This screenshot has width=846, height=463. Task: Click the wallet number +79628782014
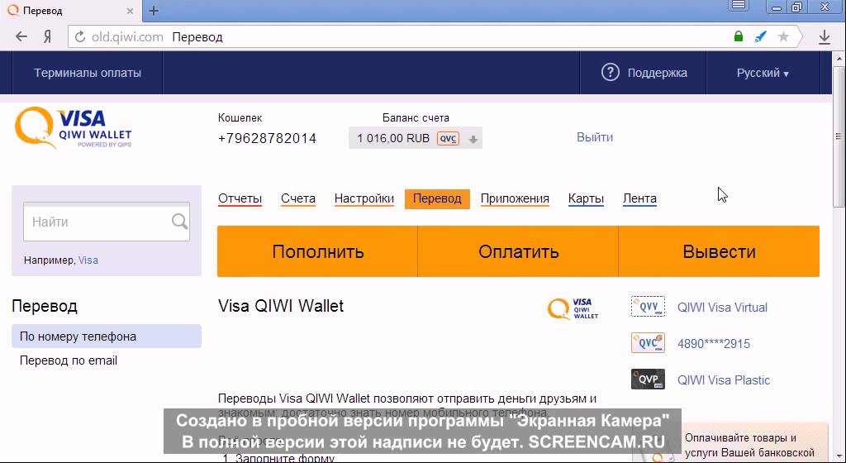click(267, 139)
